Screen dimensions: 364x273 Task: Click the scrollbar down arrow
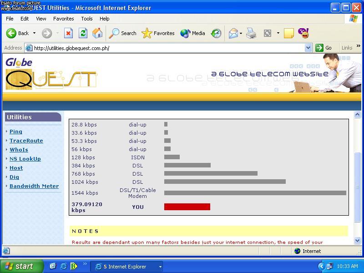358,241
